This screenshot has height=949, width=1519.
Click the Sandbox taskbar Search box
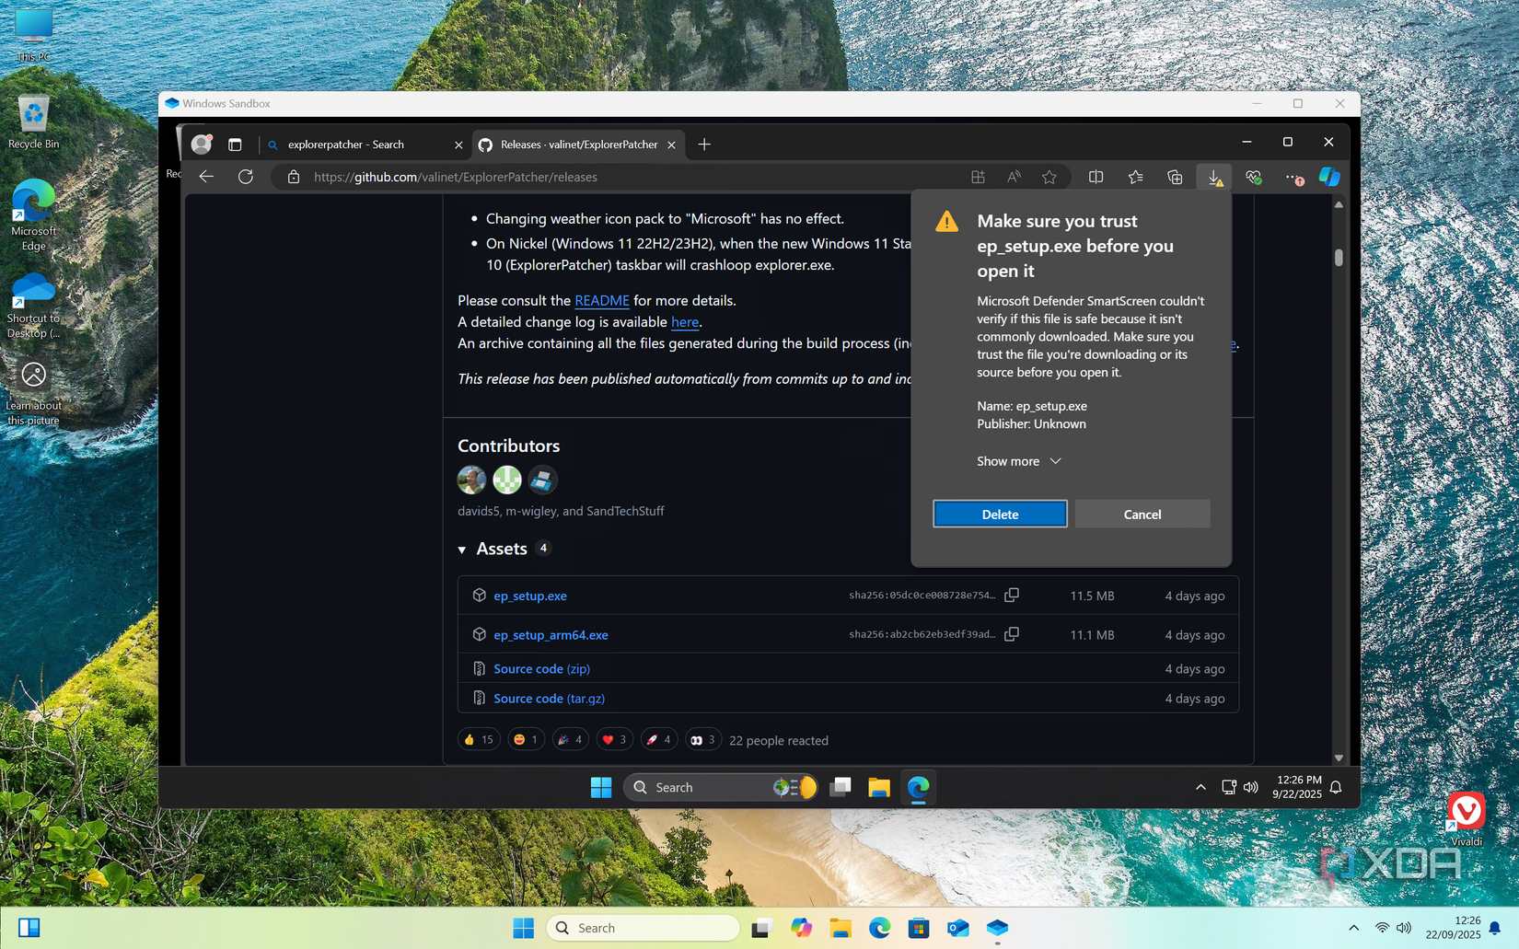pos(721,787)
